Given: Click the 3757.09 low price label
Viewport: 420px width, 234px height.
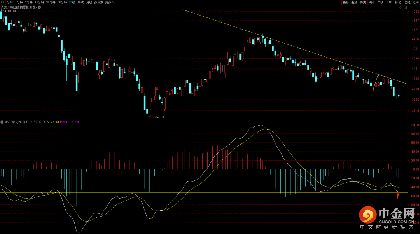Looking at the screenshot, I should pyautogui.click(x=158, y=117).
